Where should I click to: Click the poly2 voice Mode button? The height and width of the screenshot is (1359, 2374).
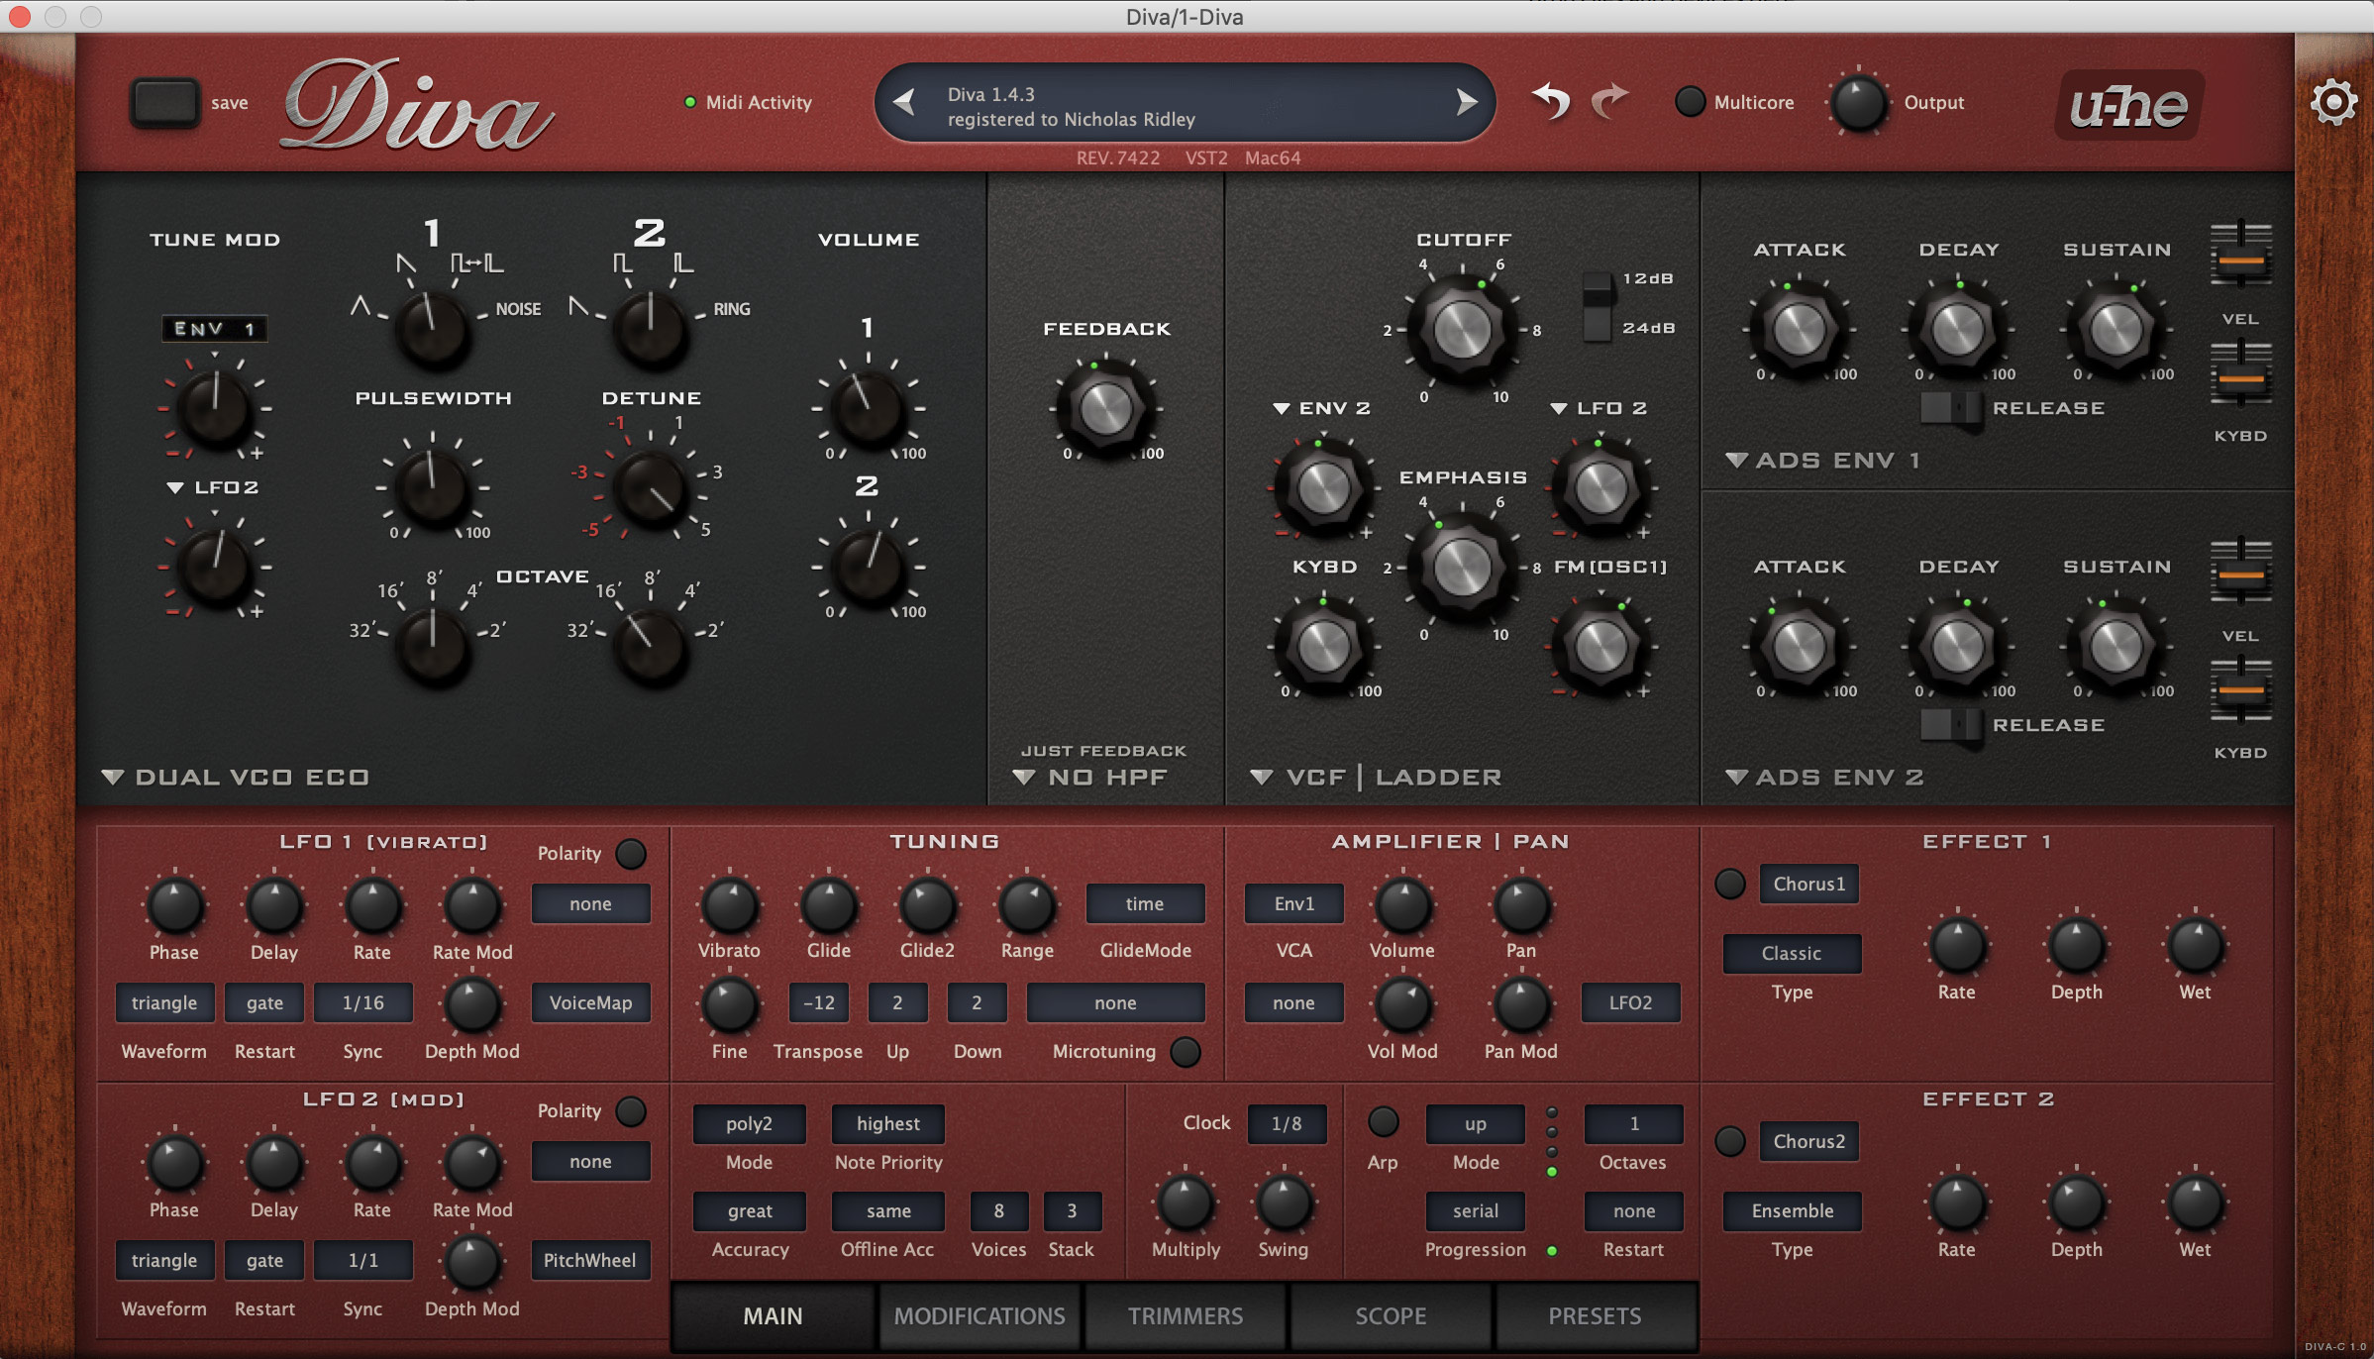tap(749, 1123)
